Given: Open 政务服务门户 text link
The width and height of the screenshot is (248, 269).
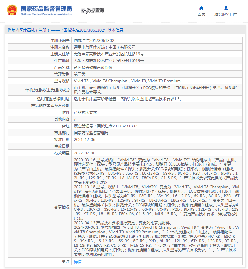Looking at the screenshot, I should pyautogui.click(x=226, y=14).
